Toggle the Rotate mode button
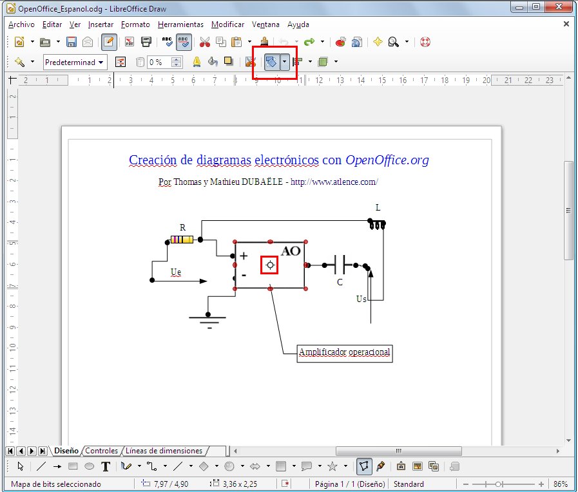This screenshot has height=492, width=578. click(272, 62)
